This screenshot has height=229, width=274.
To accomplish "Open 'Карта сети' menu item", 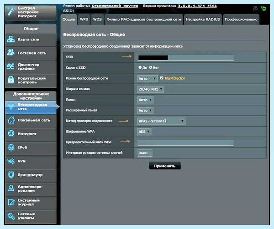I will tap(31, 40).
